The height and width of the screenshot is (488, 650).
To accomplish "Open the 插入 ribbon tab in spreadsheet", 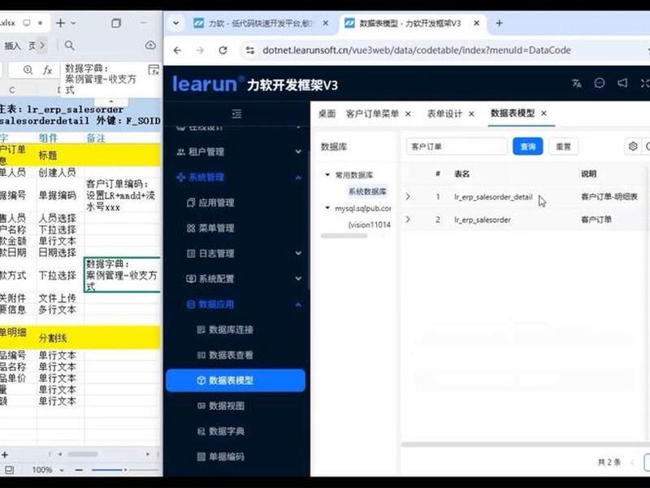I will (12, 46).
